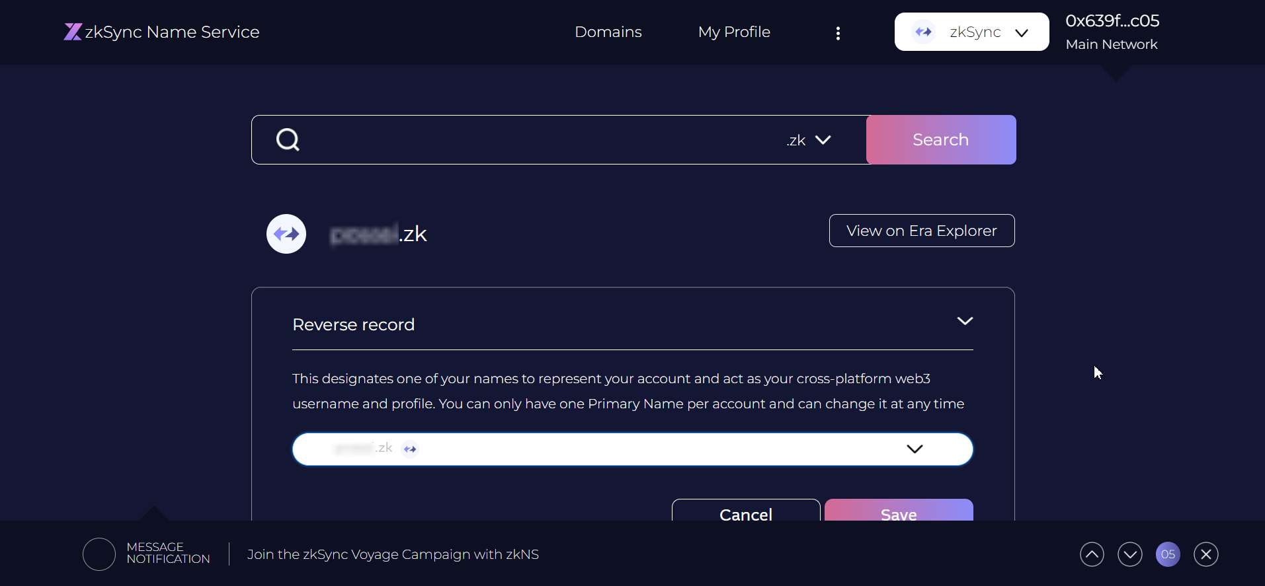Click the Cancel button
Image resolution: width=1265 pixels, height=586 pixels.
pyautogui.click(x=746, y=510)
